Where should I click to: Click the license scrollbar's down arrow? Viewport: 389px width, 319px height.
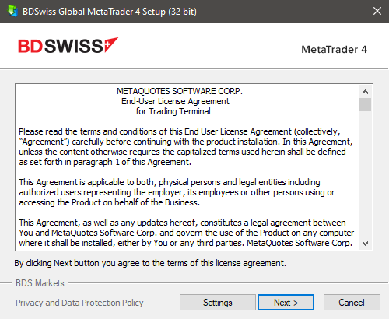coord(365,244)
